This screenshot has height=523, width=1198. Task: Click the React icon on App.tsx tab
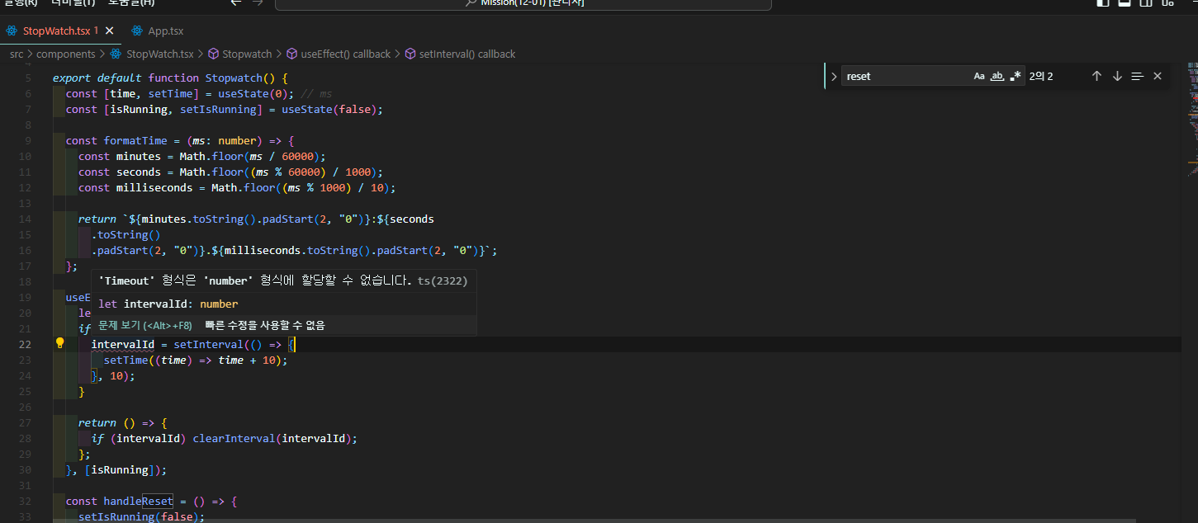pyautogui.click(x=137, y=31)
